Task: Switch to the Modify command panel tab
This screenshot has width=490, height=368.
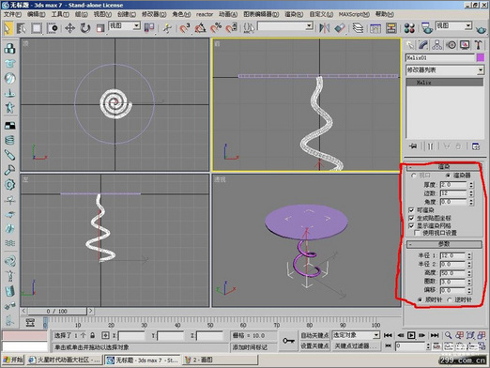Action: click(x=423, y=46)
